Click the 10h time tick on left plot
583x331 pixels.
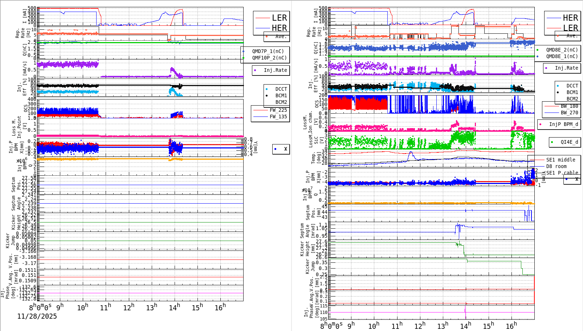83,307
